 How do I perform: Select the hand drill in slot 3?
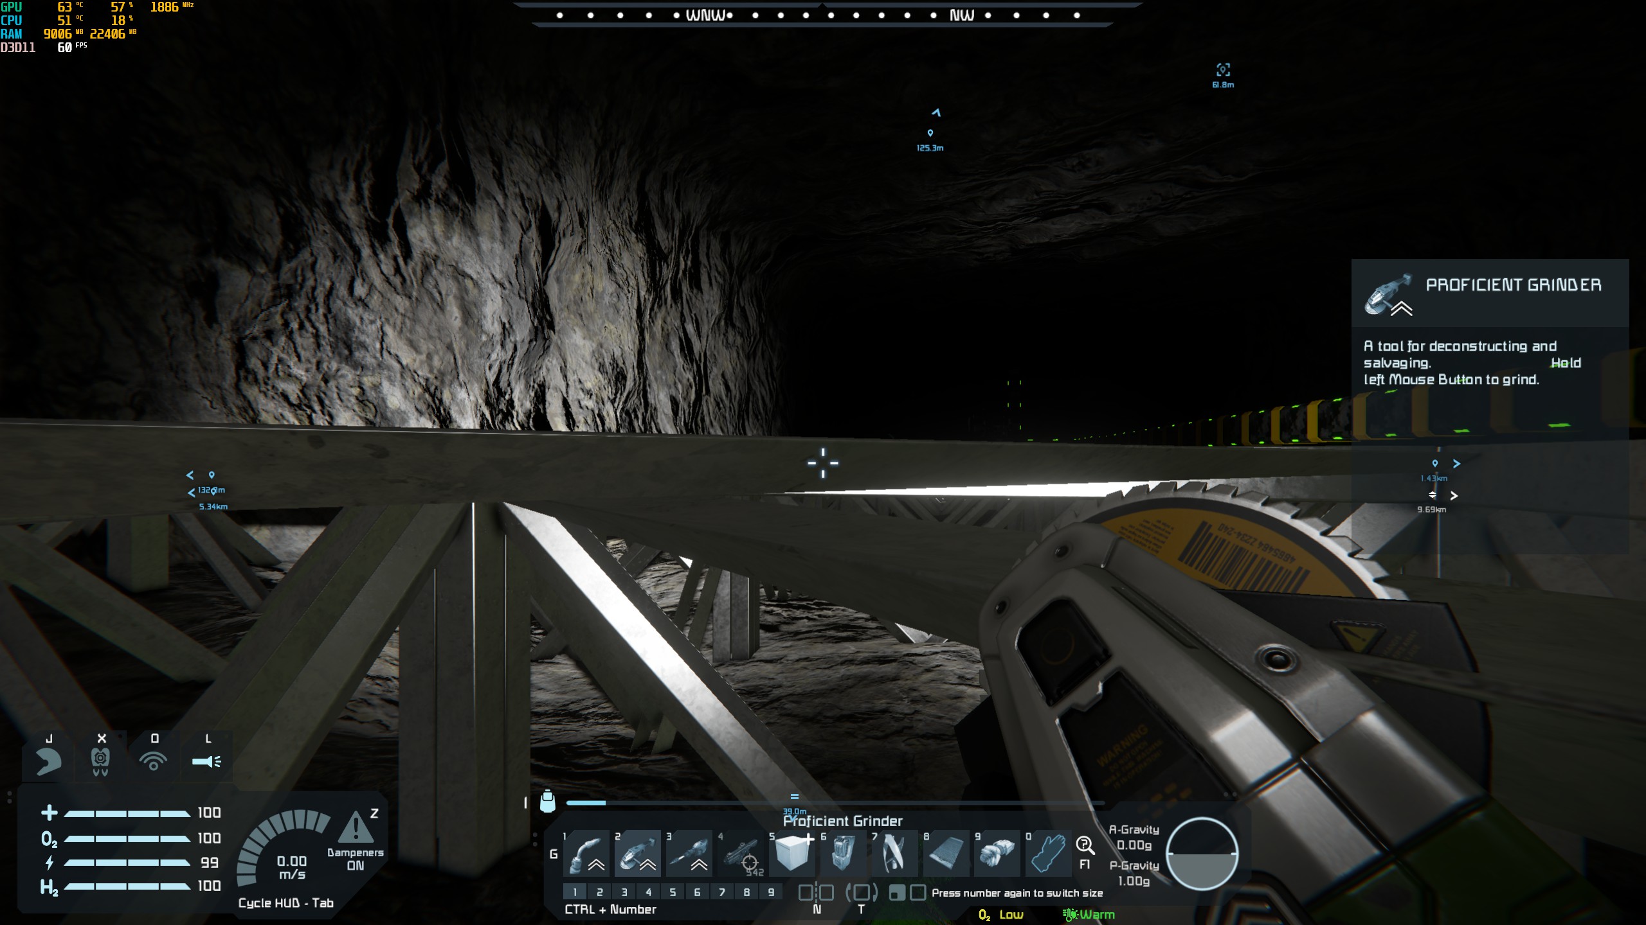(689, 854)
